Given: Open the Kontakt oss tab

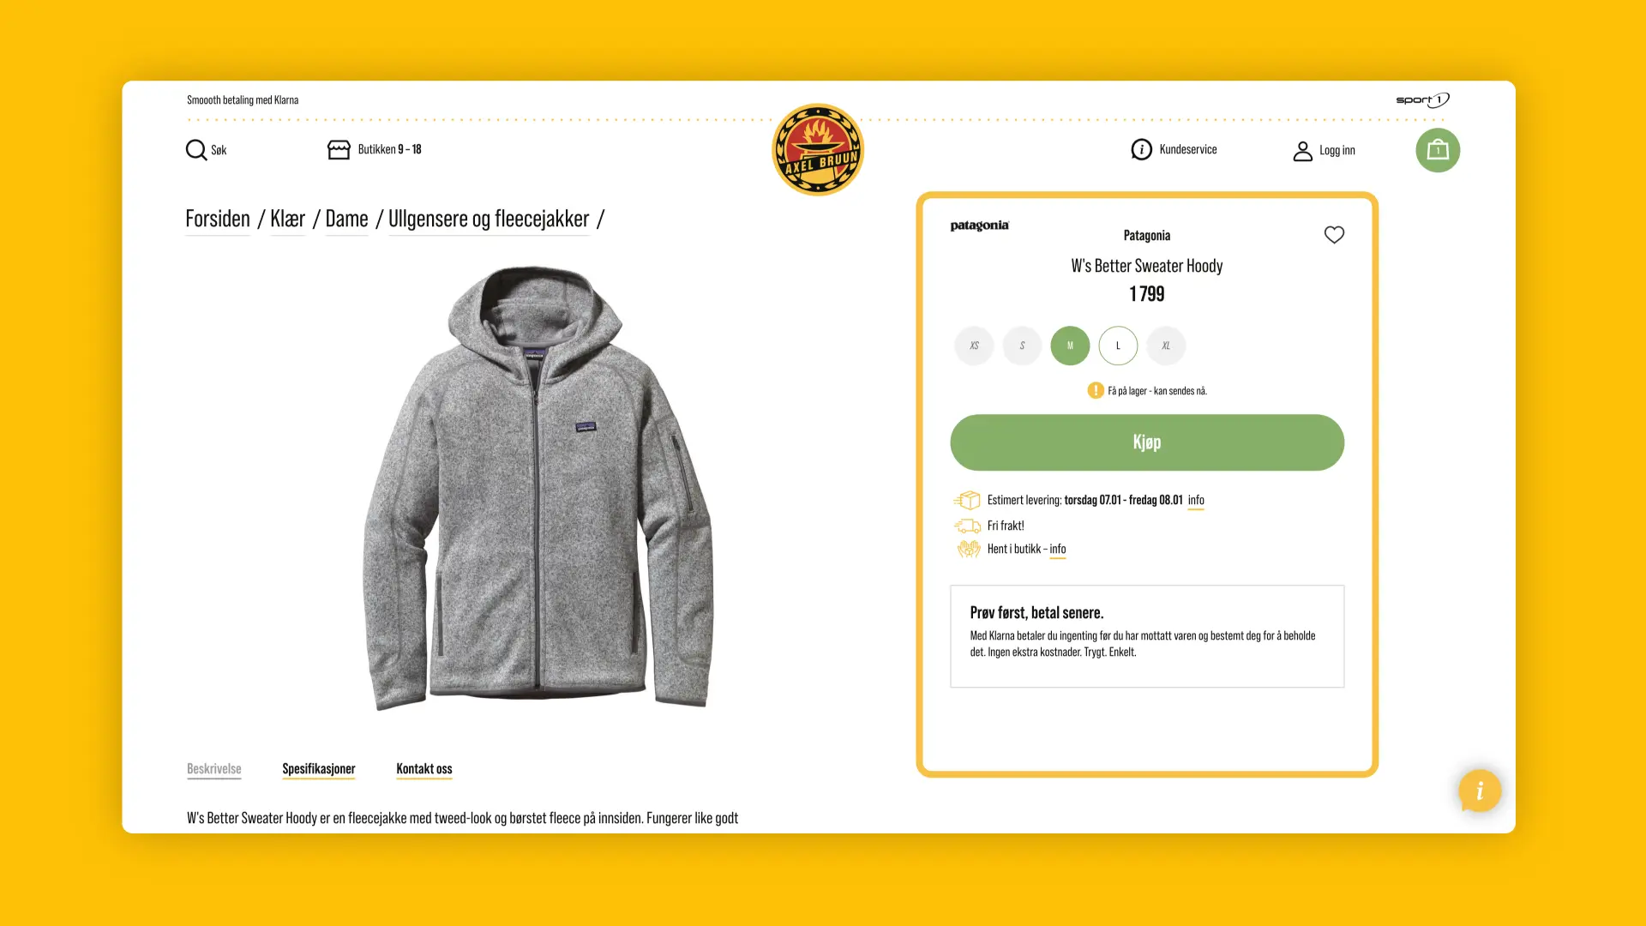Looking at the screenshot, I should pyautogui.click(x=424, y=769).
